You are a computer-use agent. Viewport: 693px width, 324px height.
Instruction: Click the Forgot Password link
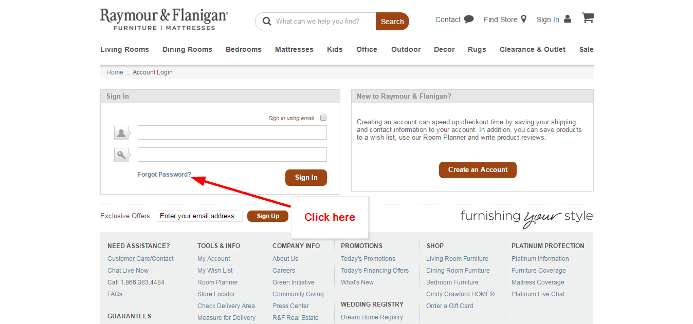pos(165,174)
